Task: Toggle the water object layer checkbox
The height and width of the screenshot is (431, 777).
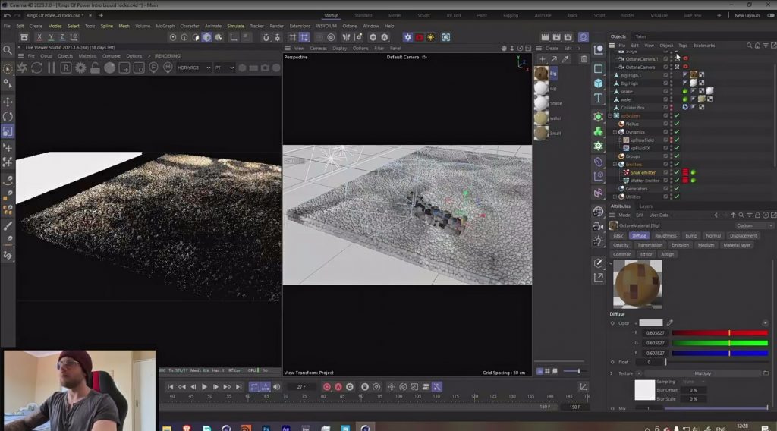Action: coord(665,99)
